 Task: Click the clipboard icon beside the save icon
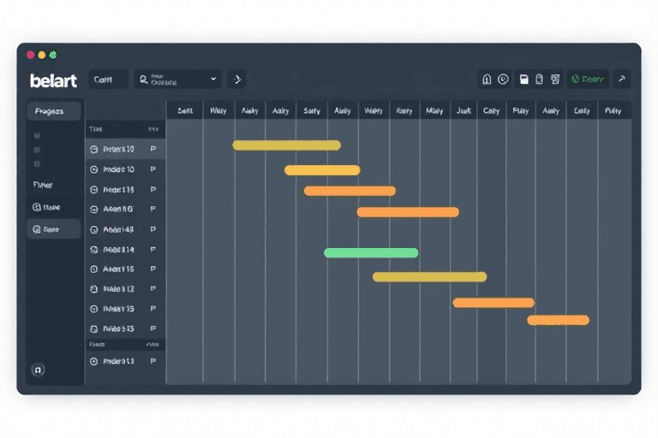(539, 80)
